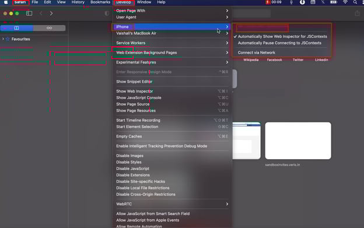Choose Show Page Resources

(172, 111)
